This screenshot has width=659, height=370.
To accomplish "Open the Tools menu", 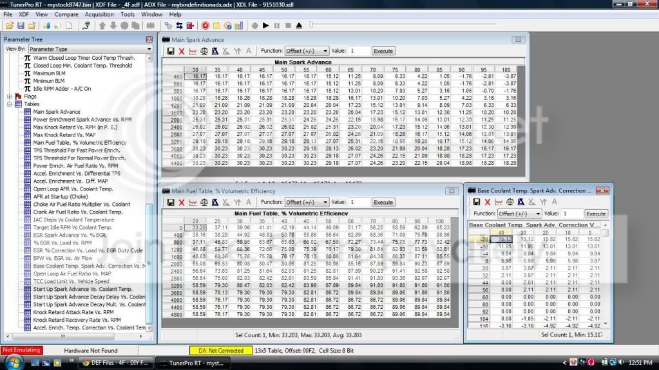I will point(128,14).
